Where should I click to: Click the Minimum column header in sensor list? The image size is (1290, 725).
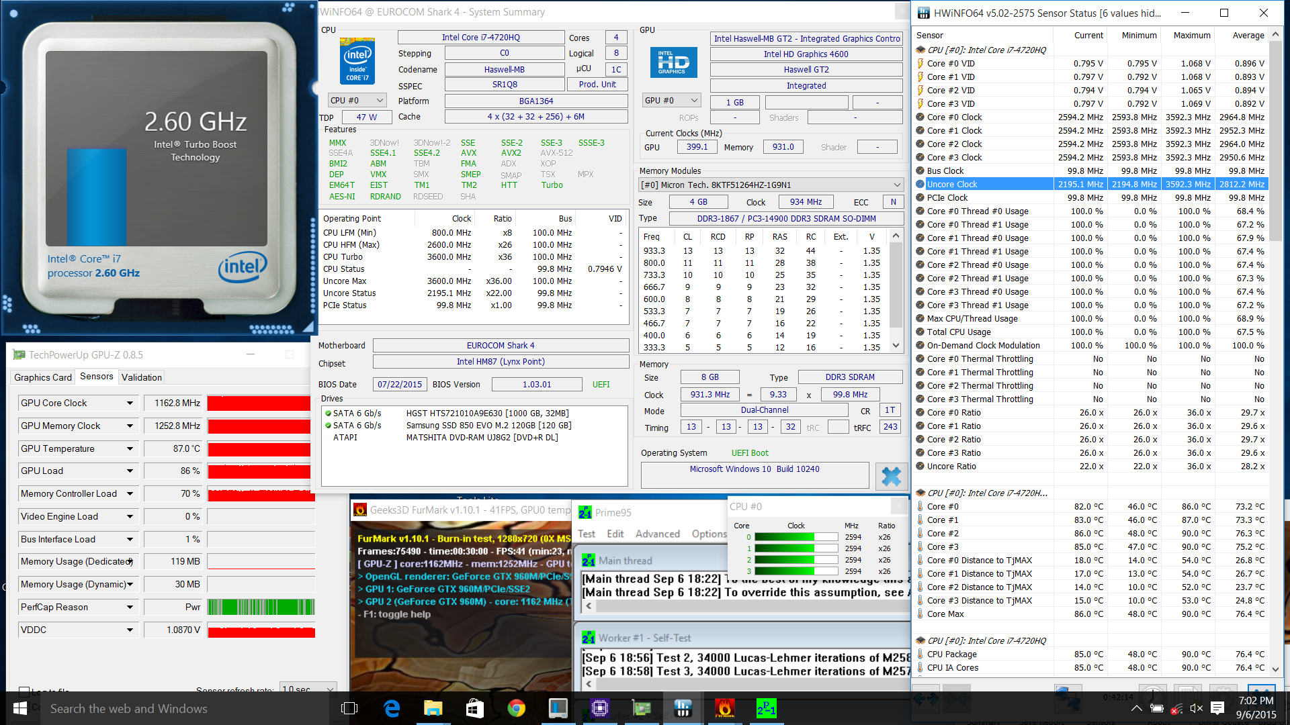pos(1134,36)
